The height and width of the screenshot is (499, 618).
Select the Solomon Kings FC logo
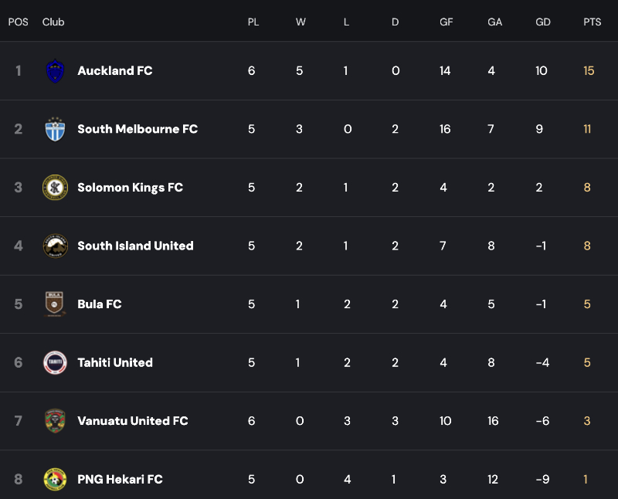(55, 187)
